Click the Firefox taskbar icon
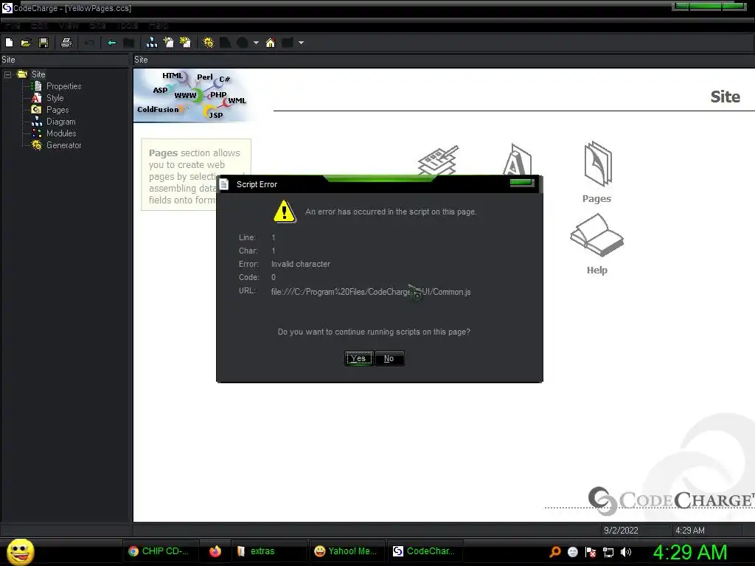The image size is (755, 566). point(215,551)
